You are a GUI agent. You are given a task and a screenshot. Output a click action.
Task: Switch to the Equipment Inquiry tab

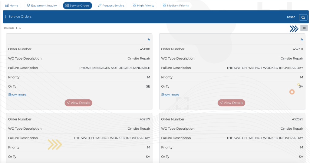click(x=42, y=5)
